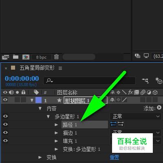Click the 0:00:00:00 current timecode

pyautogui.click(x=22, y=79)
